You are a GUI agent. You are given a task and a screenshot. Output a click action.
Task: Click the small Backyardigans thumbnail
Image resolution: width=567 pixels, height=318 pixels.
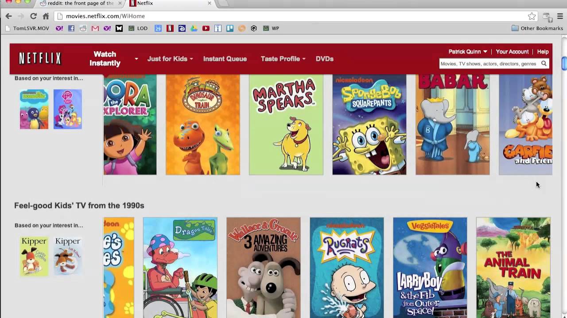(x=34, y=109)
